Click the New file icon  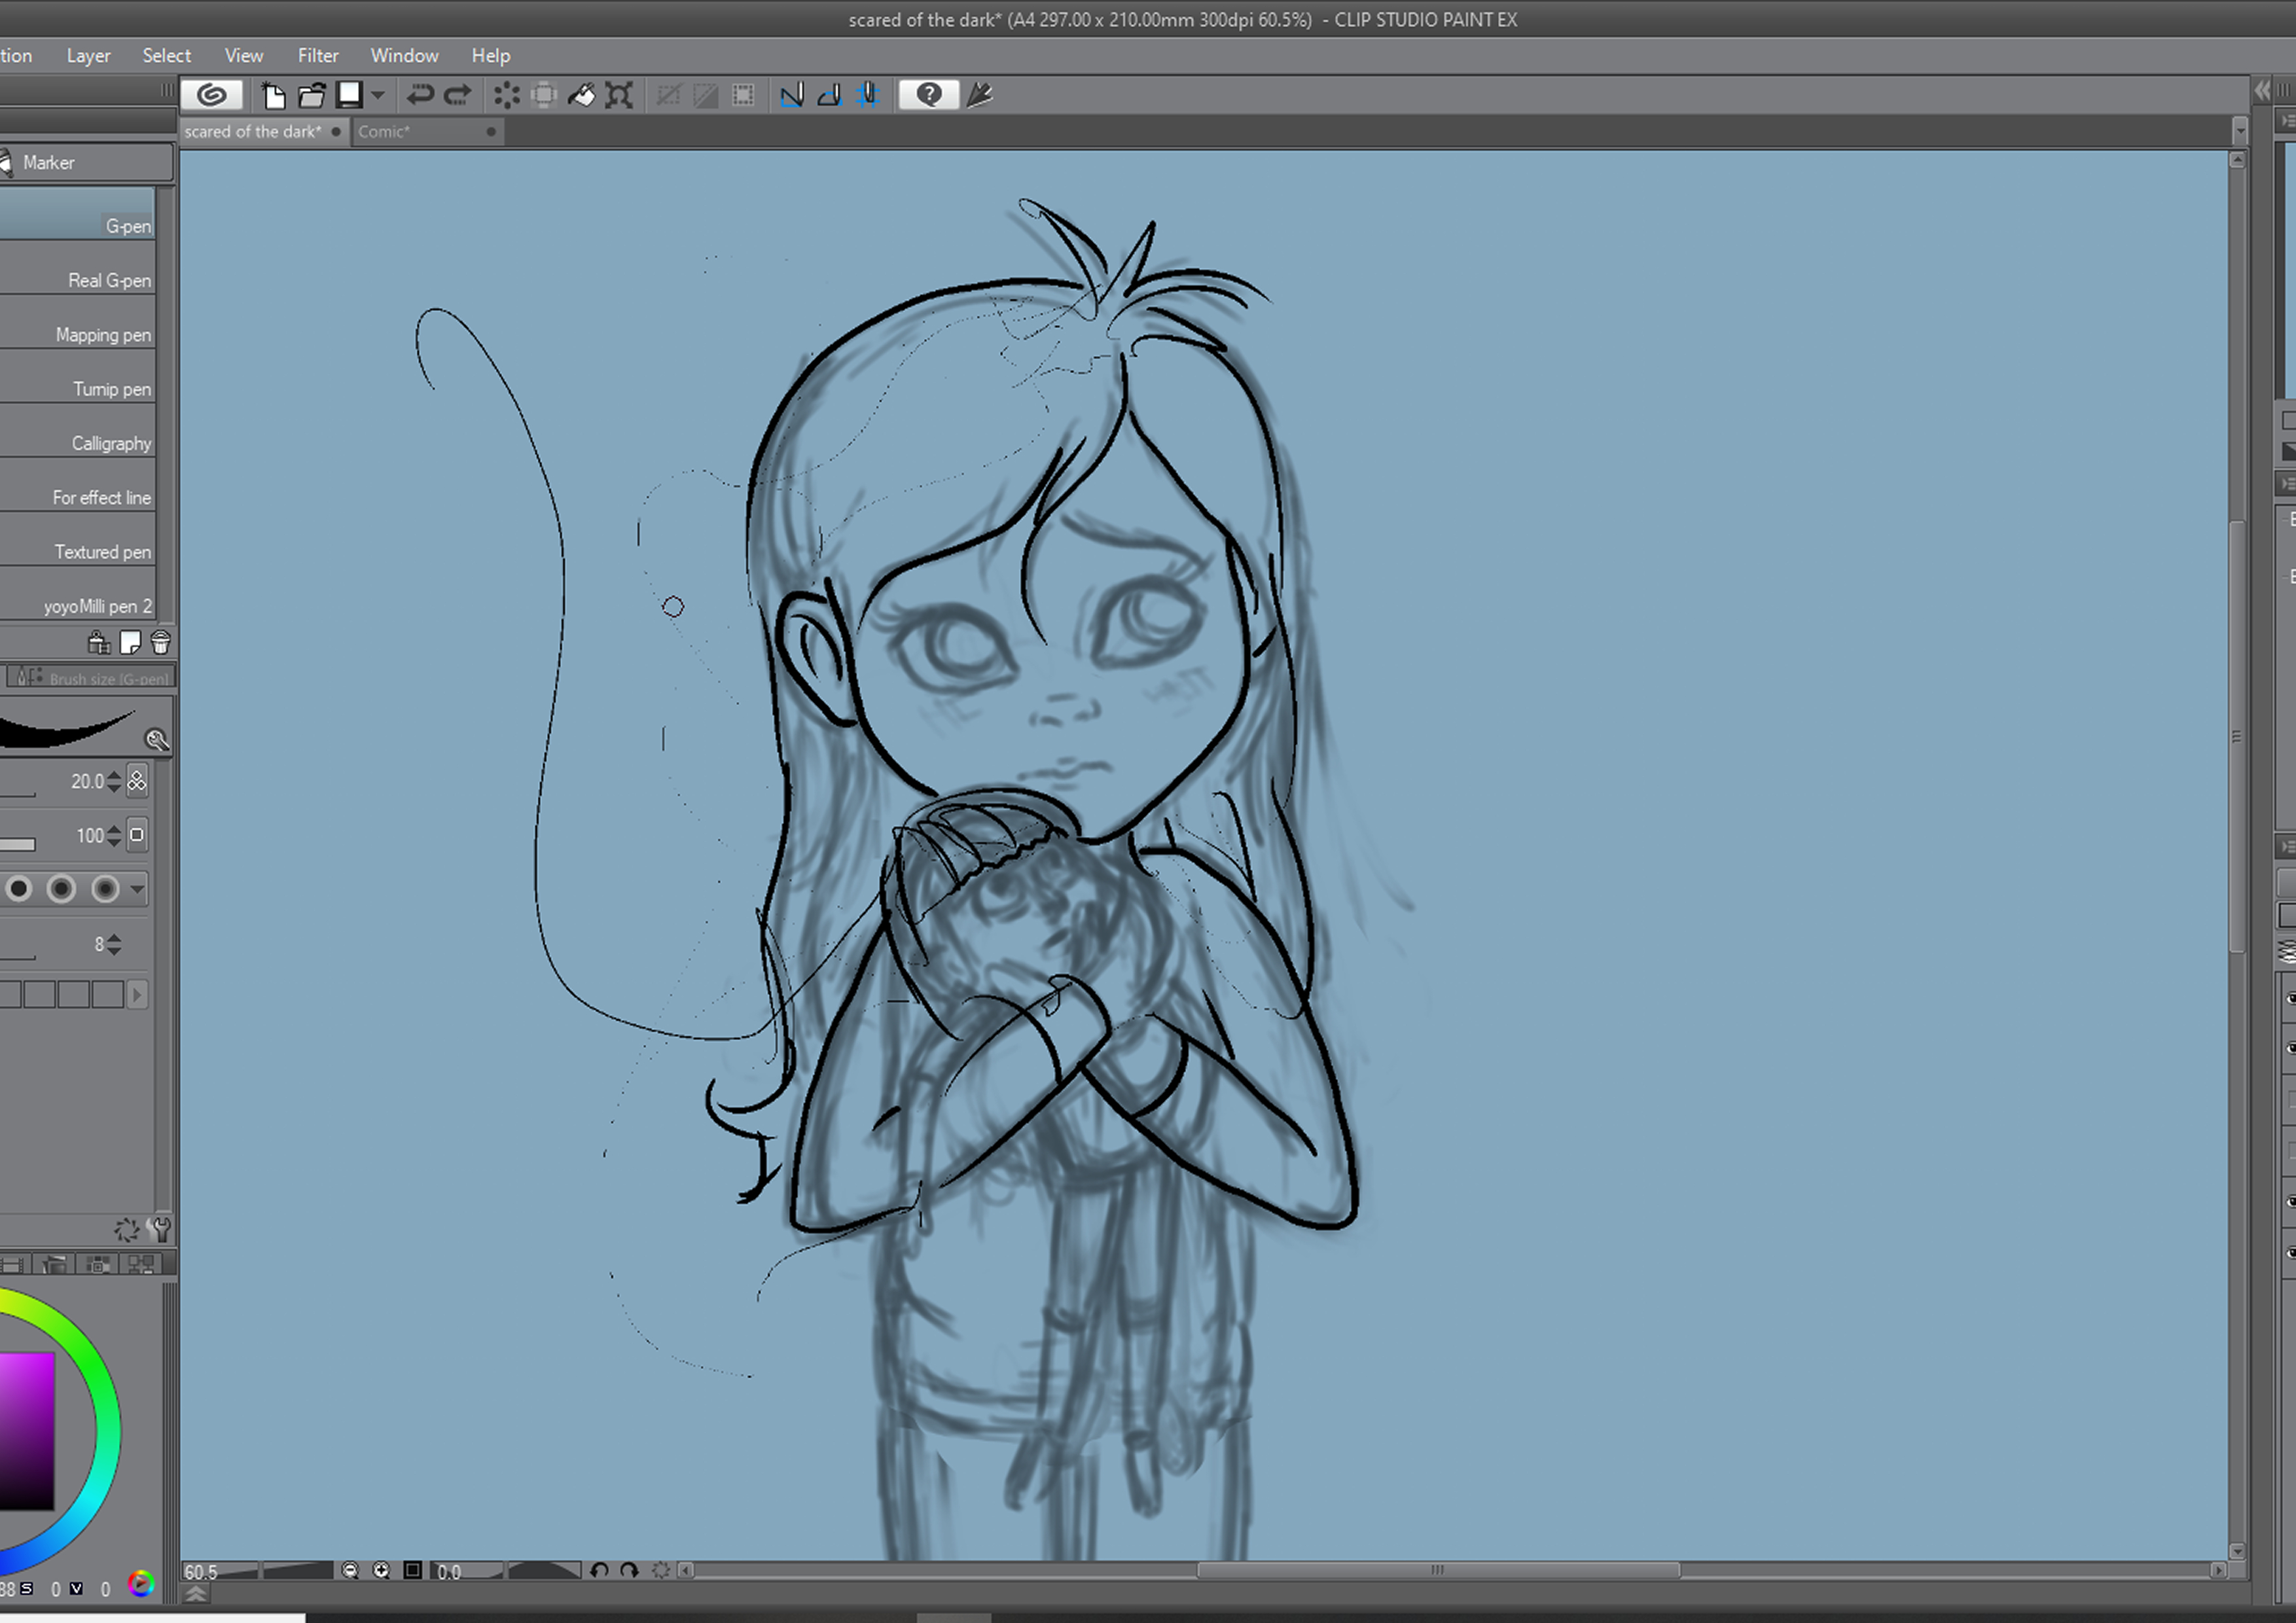273,95
